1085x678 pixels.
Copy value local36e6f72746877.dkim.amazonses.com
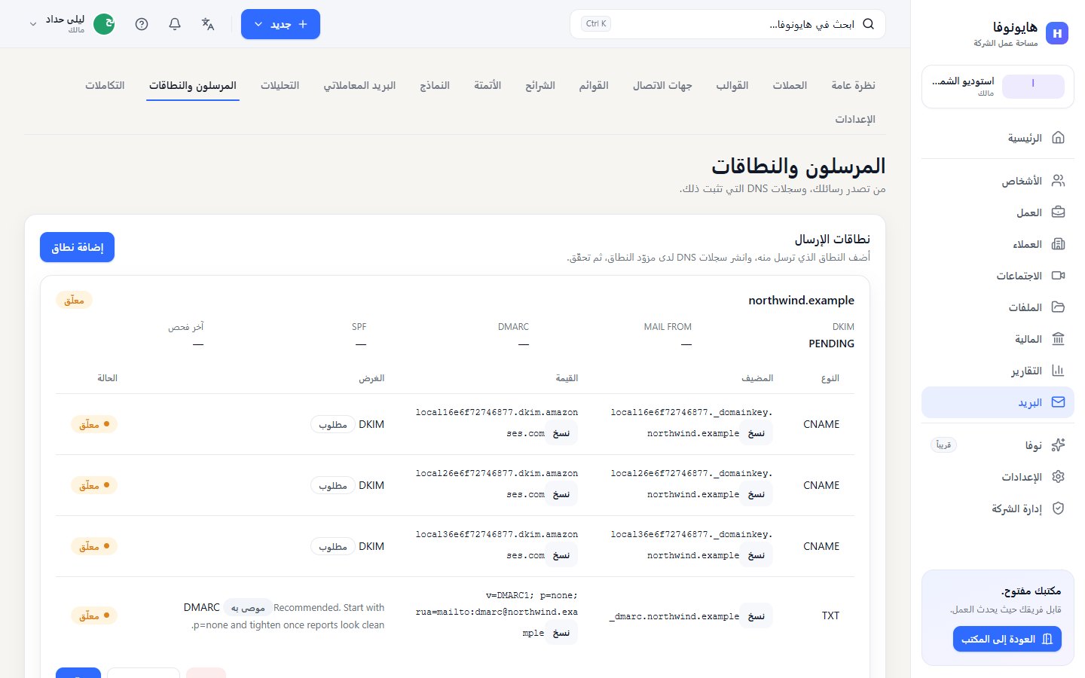pos(561,555)
